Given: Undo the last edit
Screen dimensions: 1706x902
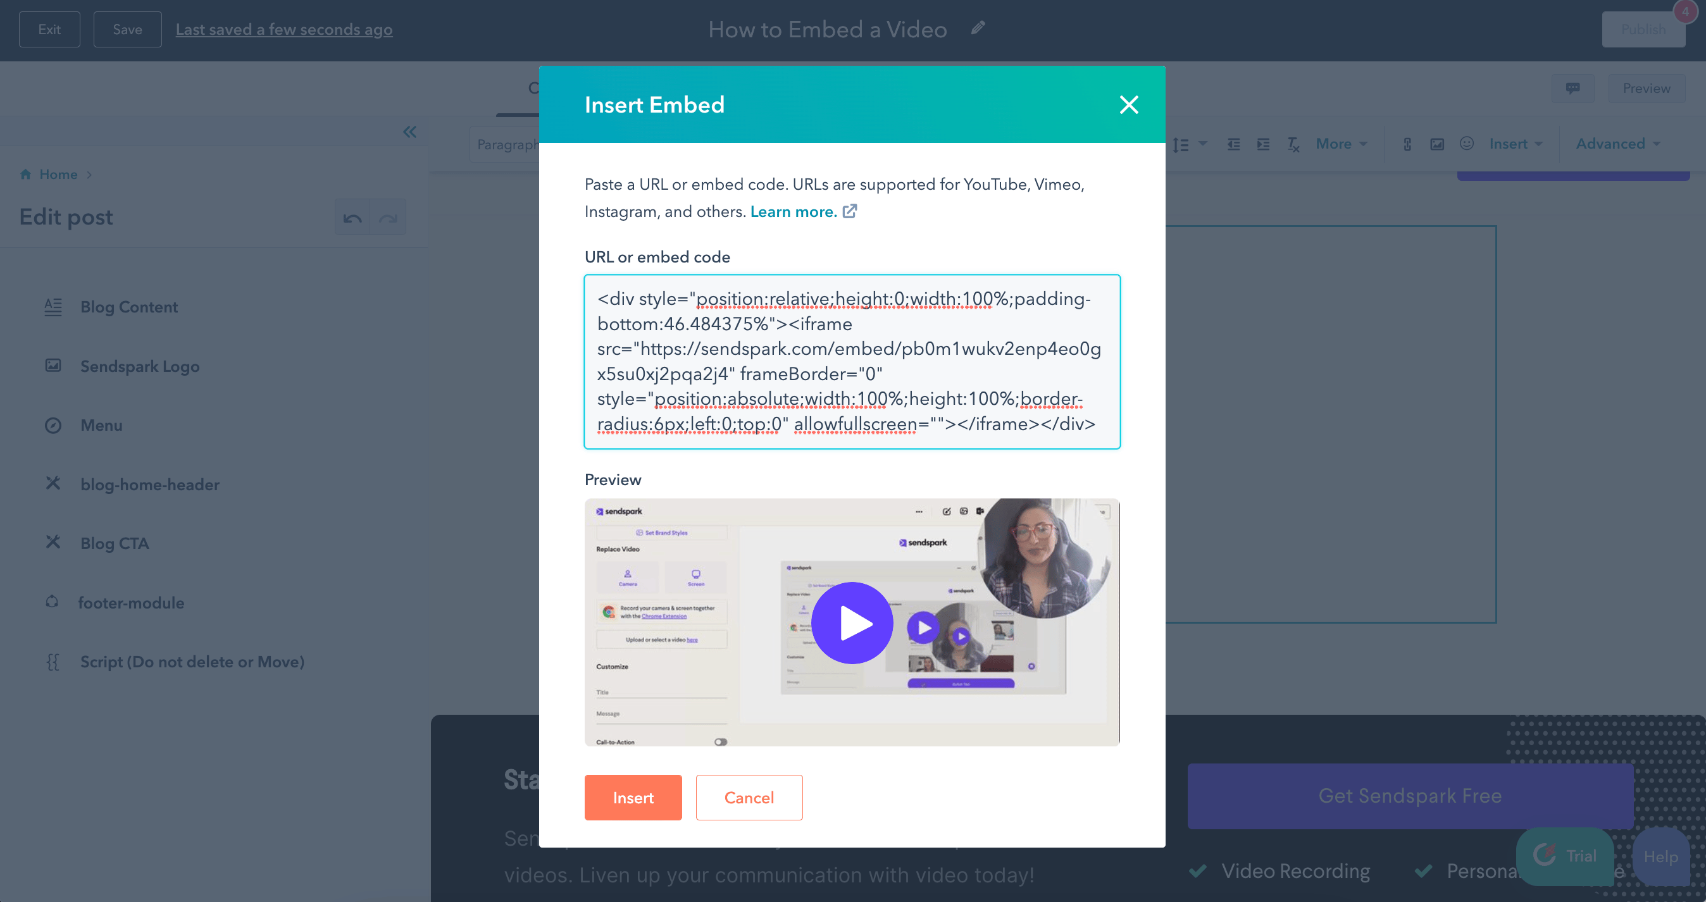Looking at the screenshot, I should pos(352,217).
